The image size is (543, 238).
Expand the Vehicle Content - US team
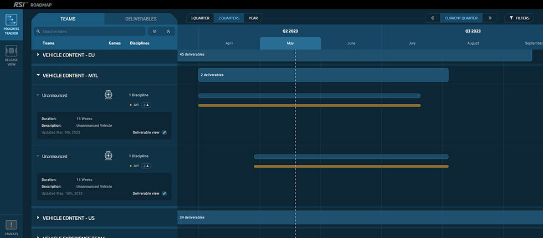tap(38, 218)
